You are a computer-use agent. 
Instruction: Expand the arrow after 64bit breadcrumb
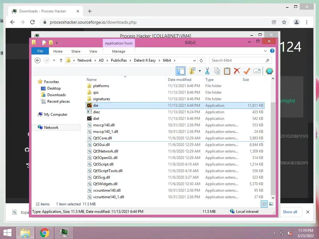click(174, 60)
